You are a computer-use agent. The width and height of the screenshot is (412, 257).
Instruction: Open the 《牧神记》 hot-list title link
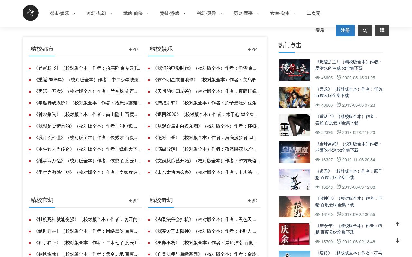pos(349,202)
